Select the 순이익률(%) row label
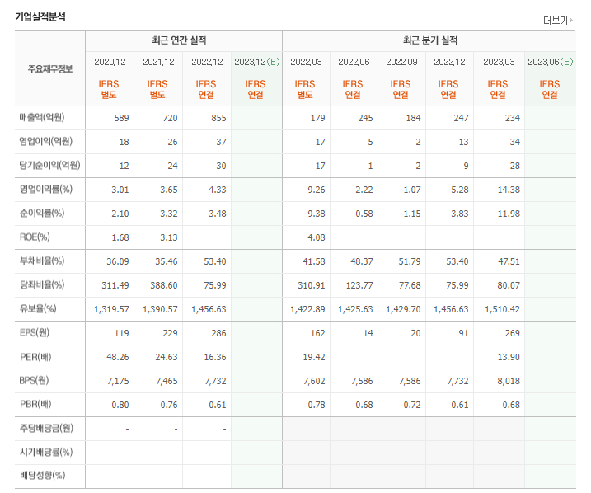Screen dimensions: 591x493 [x=42, y=213]
